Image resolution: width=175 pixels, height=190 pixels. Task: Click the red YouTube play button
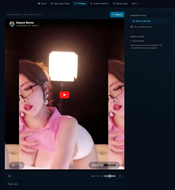(64, 95)
